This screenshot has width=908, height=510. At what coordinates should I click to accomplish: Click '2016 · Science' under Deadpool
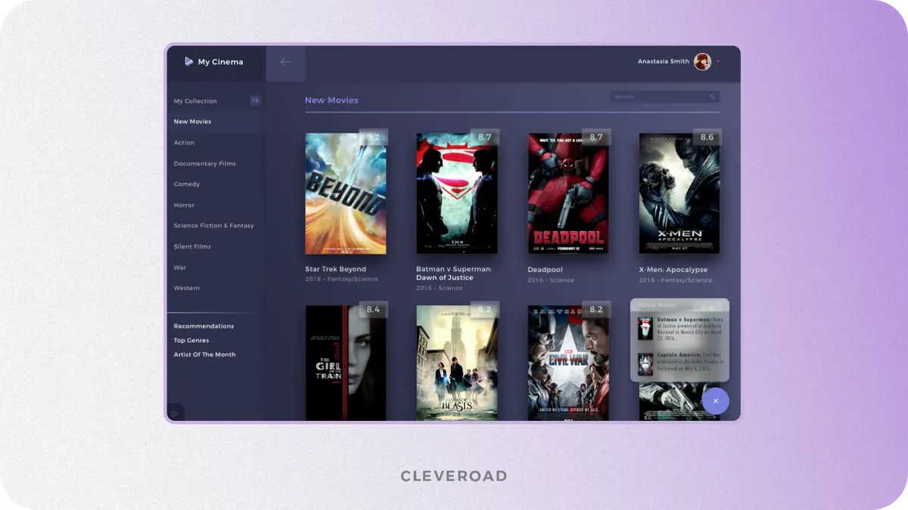[x=551, y=280]
